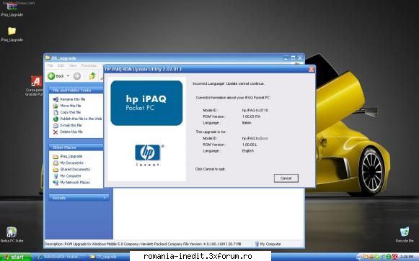Viewport: 419px width, 261px height.
Task: Click Copy this file link
Action: point(70,112)
